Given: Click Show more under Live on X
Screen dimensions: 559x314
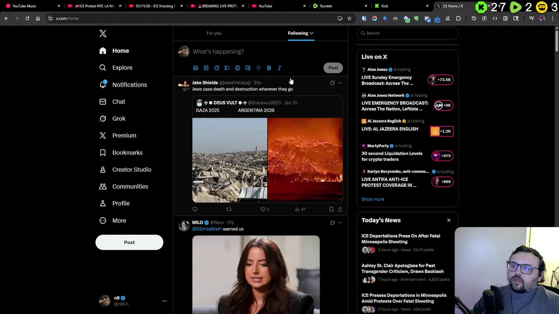Looking at the screenshot, I should (x=373, y=199).
